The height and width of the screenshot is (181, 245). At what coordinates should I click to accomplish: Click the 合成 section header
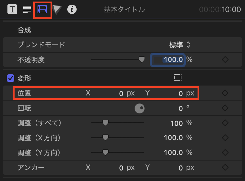[24, 30]
